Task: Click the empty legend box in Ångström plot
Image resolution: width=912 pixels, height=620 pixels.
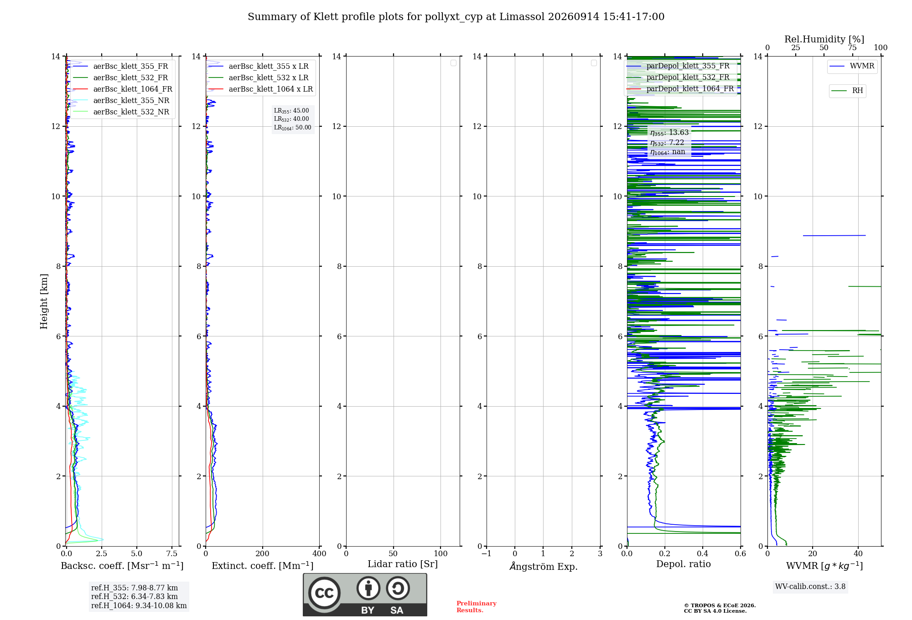Action: pos(594,63)
